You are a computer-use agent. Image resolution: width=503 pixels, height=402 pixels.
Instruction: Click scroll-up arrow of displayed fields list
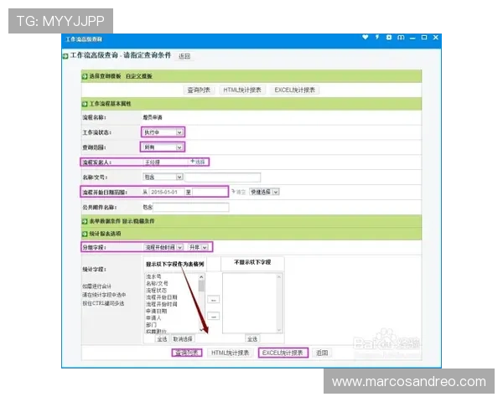coord(201,276)
